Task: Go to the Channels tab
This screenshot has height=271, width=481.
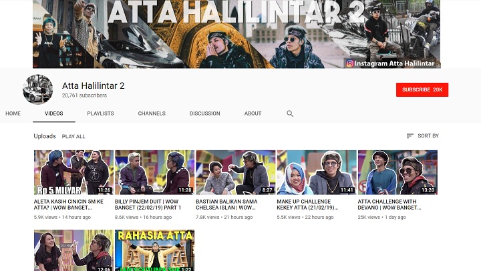Action: 152,113
